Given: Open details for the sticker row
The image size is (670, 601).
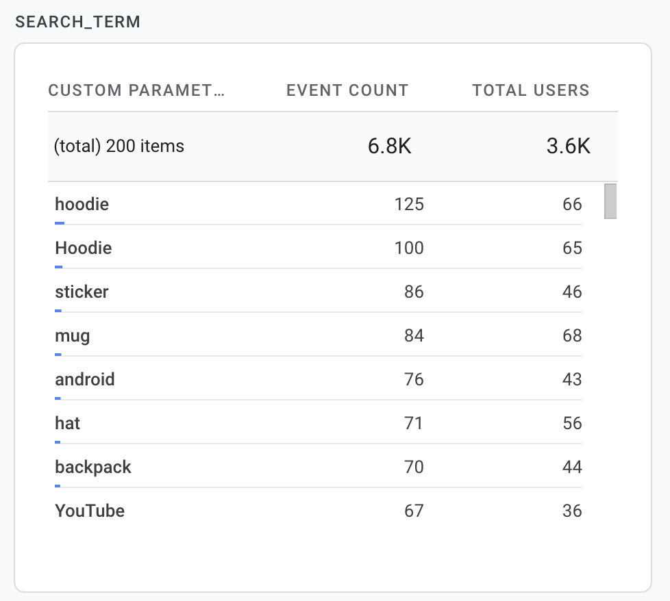Looking at the screenshot, I should point(81,292).
